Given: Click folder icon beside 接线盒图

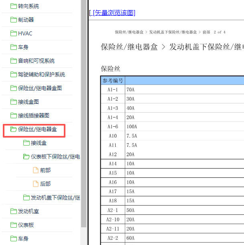Looking at the screenshot, I should (13, 102).
